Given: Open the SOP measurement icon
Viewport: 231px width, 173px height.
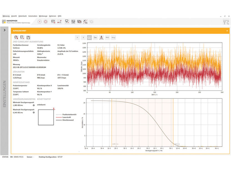Looking at the screenshot, I should pos(53,21).
